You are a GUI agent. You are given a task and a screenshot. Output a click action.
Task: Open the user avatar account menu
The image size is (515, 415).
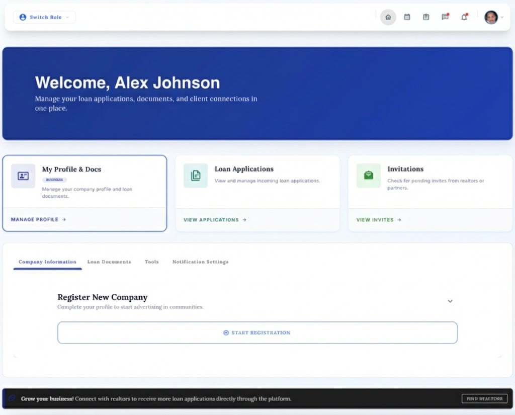click(x=492, y=17)
